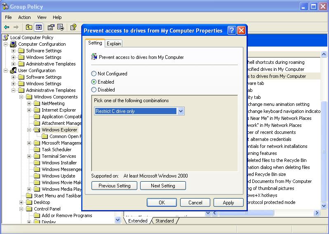Click the Back arrow toolbar icon
Viewport: 329px width, 234px height.
7,27
